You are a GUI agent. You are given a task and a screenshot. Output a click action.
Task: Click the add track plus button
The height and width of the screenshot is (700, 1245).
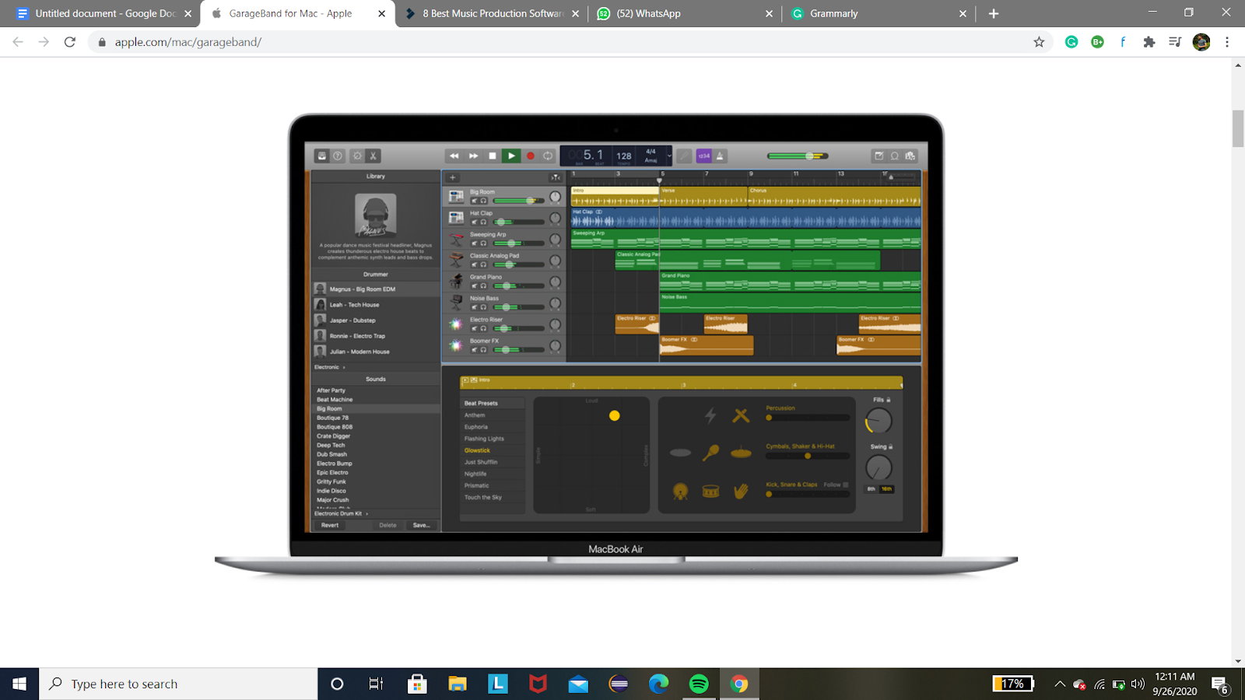(452, 177)
